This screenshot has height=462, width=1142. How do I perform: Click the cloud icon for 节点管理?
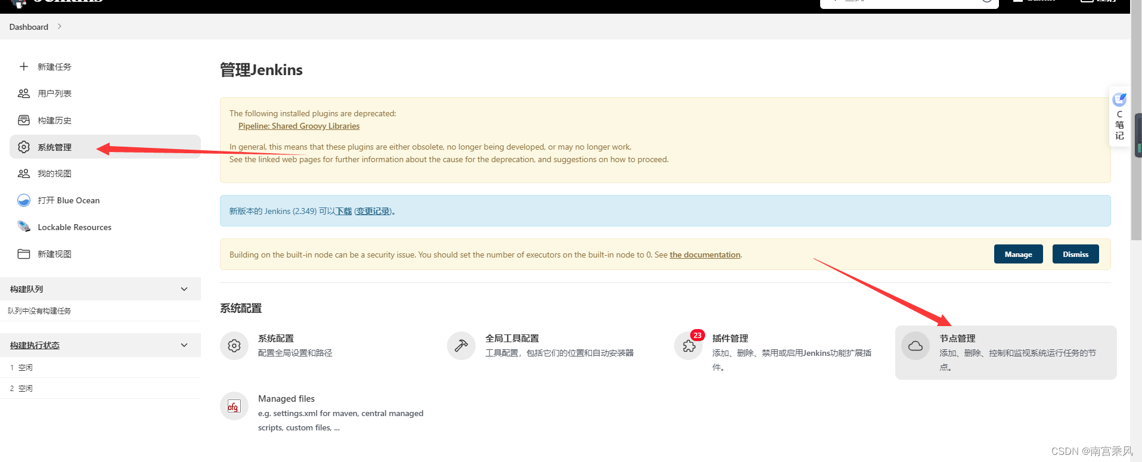pos(916,346)
